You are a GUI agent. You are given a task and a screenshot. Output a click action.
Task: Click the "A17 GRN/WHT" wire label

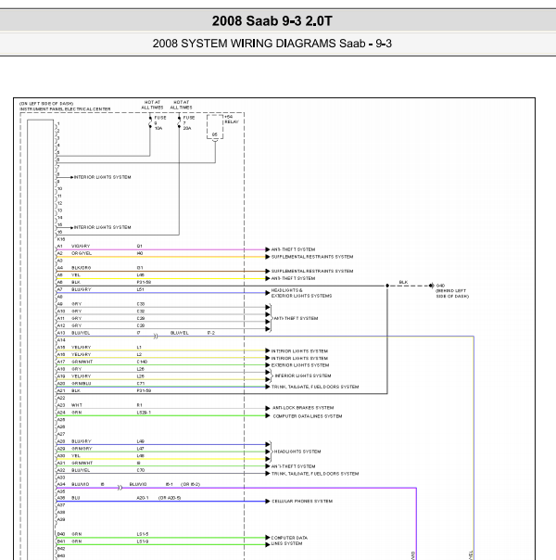click(75, 362)
